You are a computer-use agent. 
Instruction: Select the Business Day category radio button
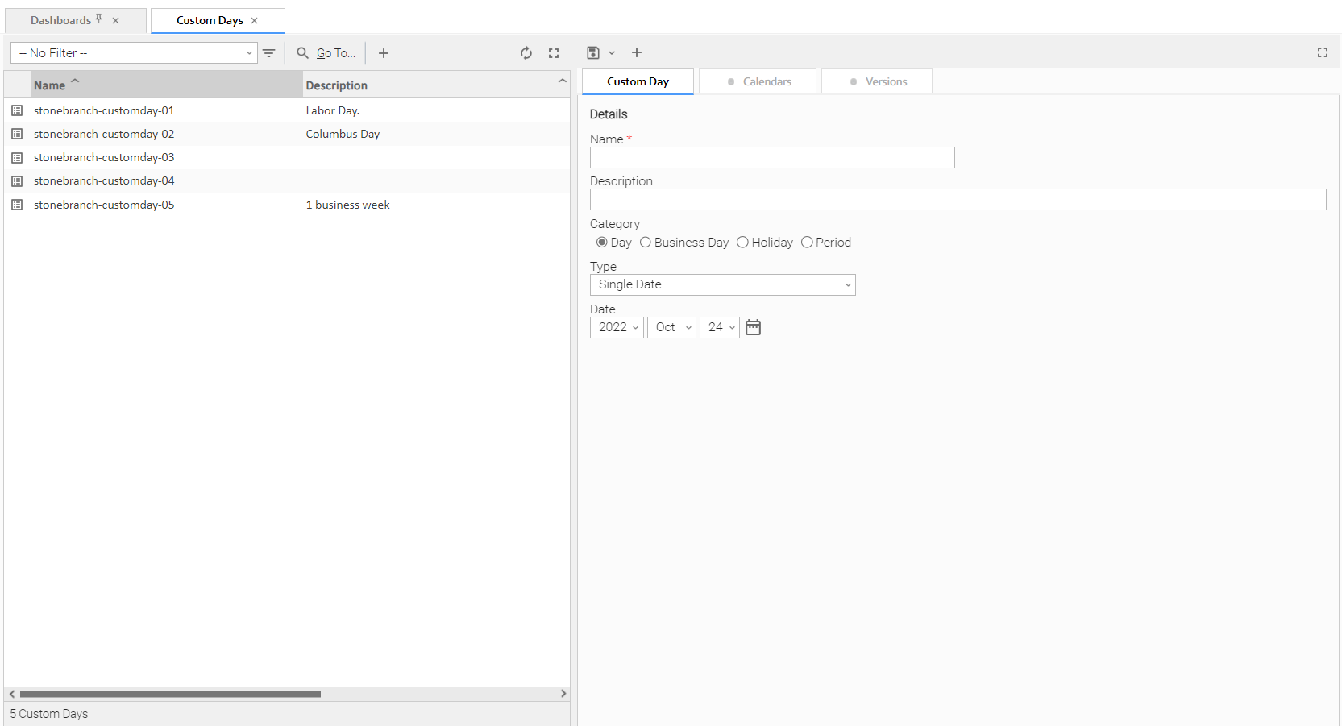point(646,243)
